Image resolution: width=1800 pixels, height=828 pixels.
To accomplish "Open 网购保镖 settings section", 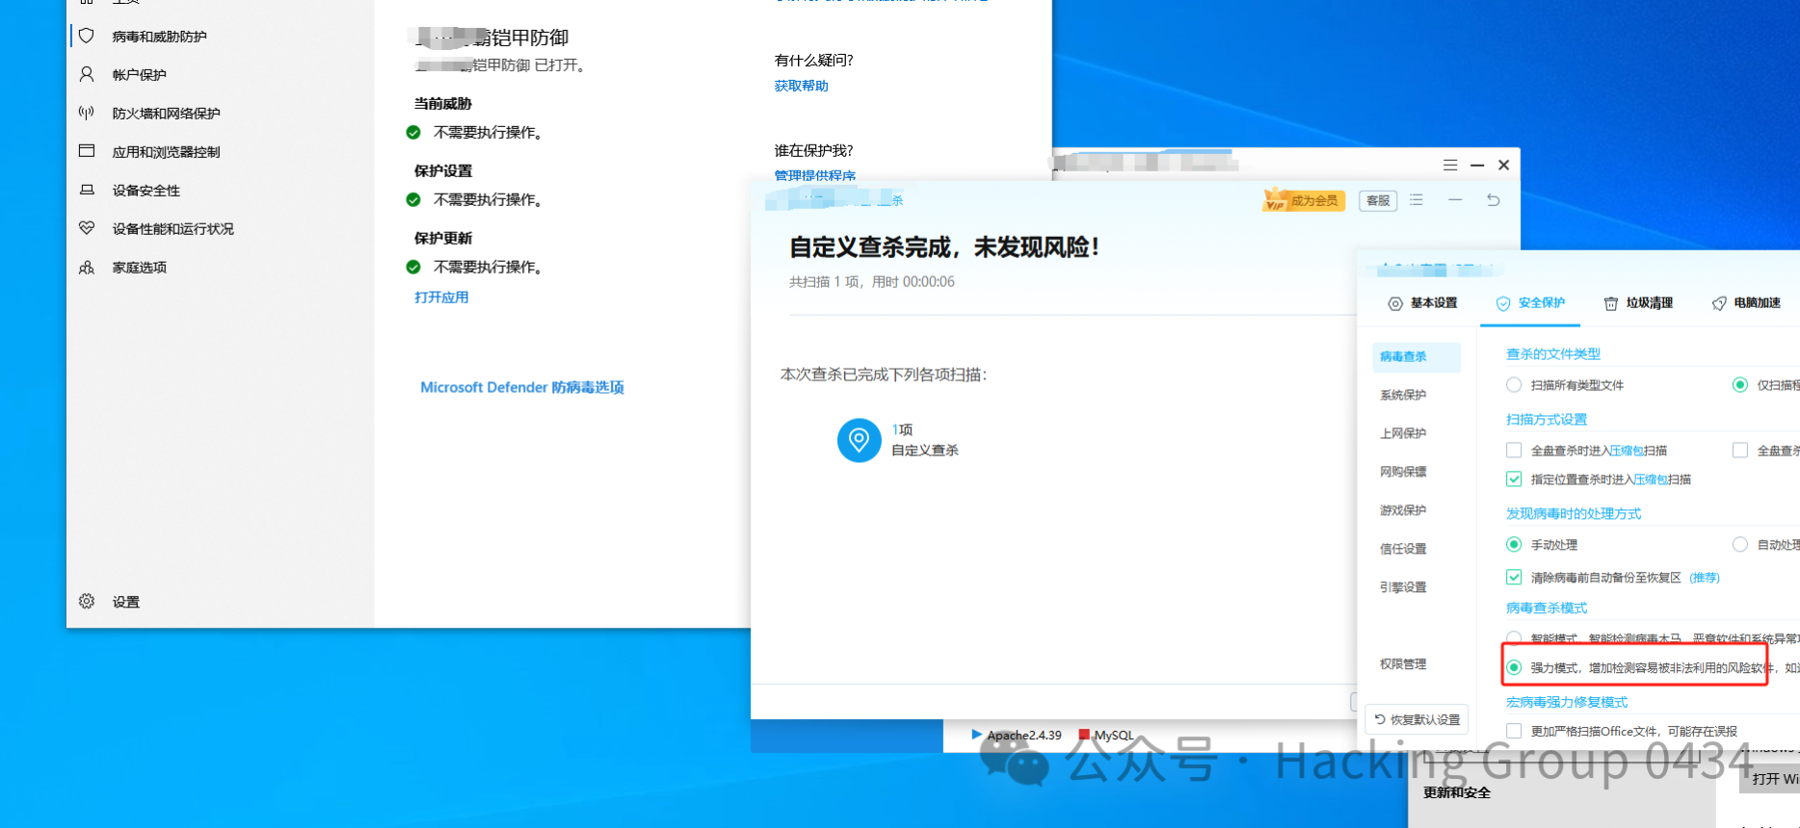I will coord(1403,472).
